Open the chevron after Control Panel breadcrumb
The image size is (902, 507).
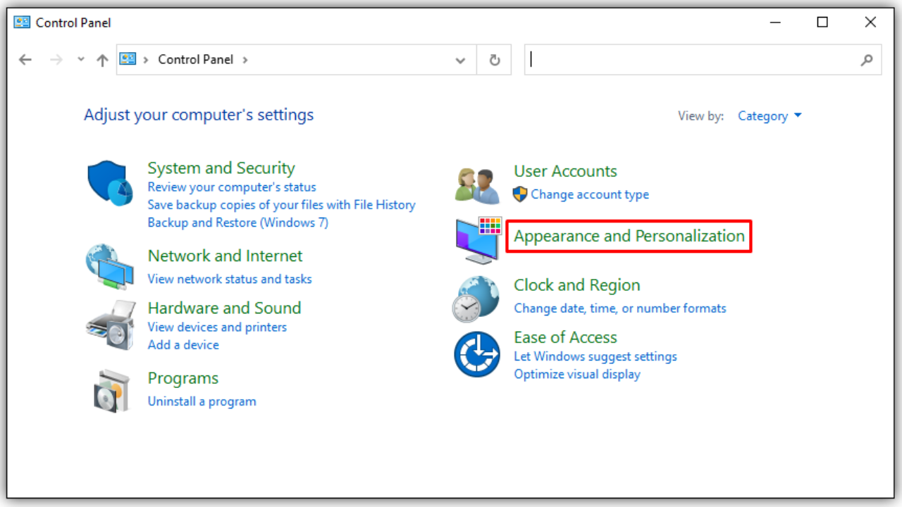coord(245,59)
